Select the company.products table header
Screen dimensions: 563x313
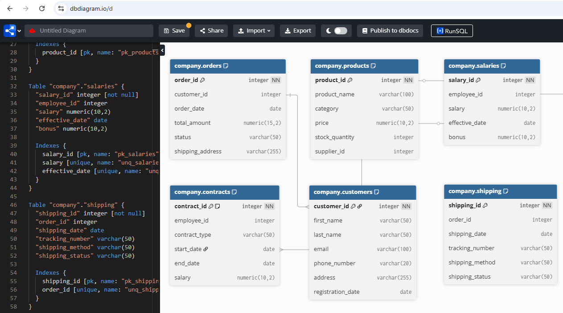[x=365, y=66]
